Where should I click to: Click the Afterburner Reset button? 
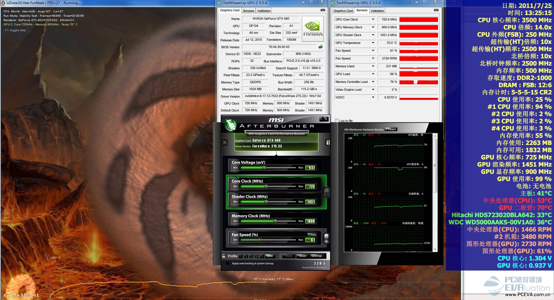click(x=302, y=256)
